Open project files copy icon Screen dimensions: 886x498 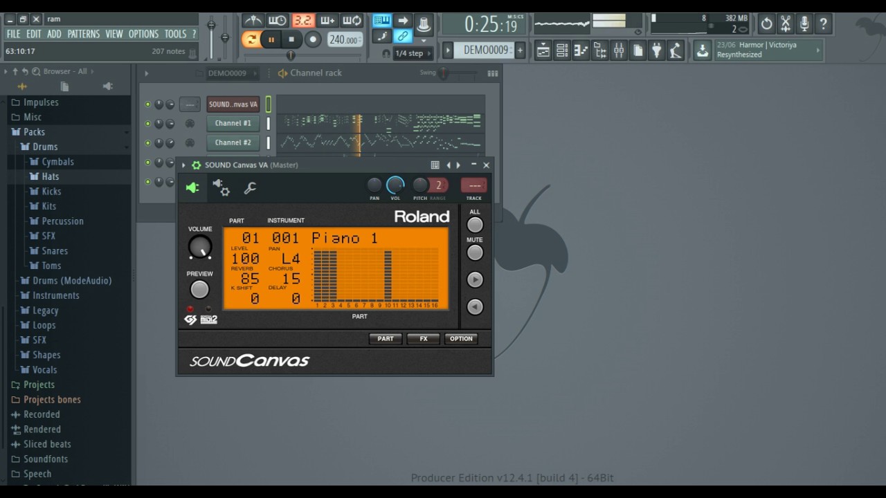[x=638, y=50]
